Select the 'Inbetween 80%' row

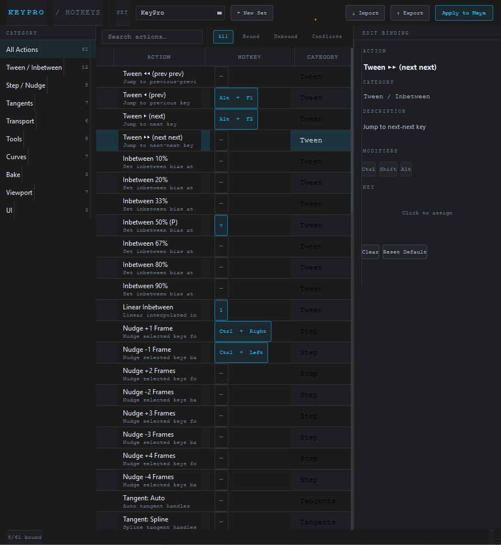(x=223, y=267)
